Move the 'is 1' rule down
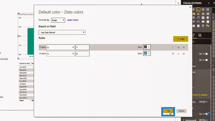 point(178,47)
